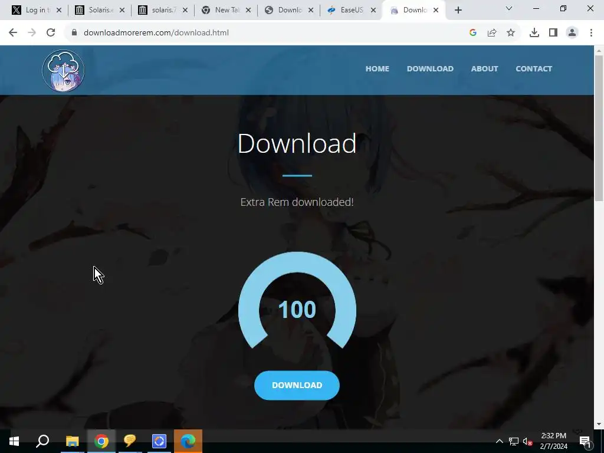Close the EaseUS tab
The image size is (604, 453).
click(373, 11)
